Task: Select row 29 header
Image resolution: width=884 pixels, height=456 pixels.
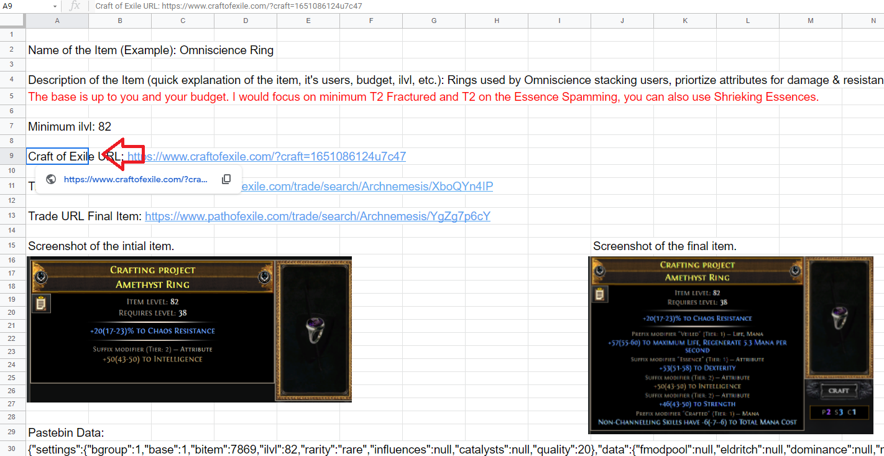Action: tap(12, 432)
